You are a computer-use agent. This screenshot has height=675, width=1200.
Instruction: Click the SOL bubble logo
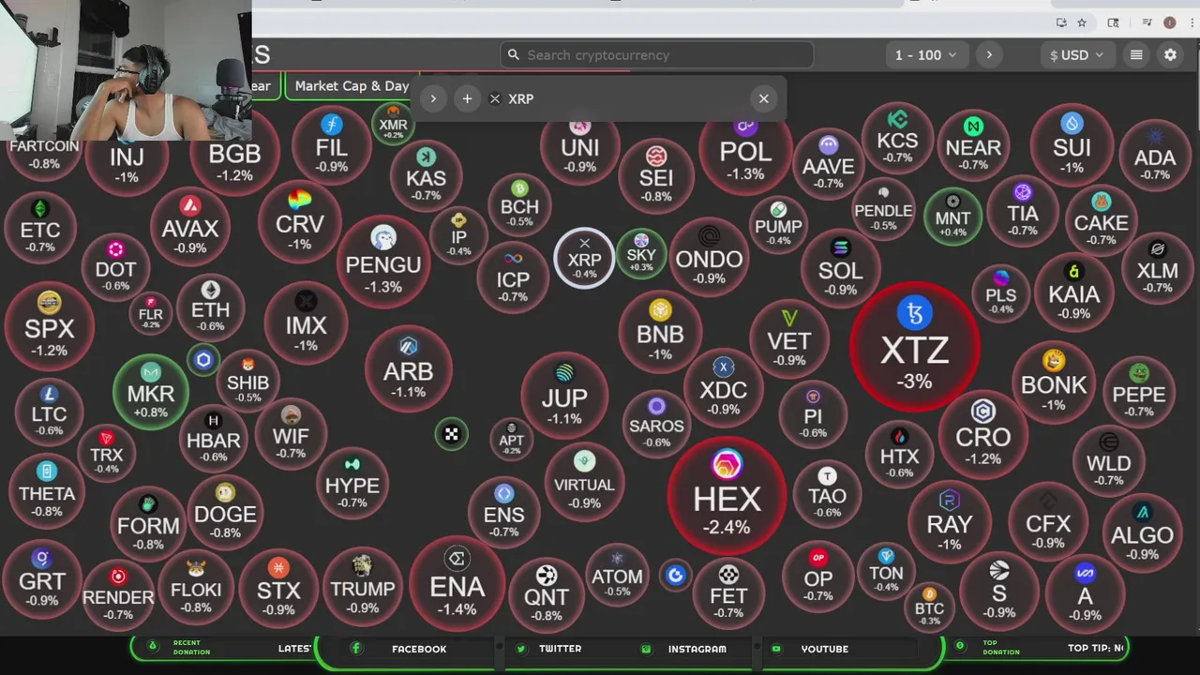tap(840, 248)
